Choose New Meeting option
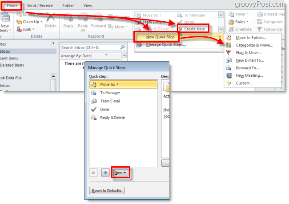Image resolution: width=289 pixels, height=204 pixels. (249, 75)
